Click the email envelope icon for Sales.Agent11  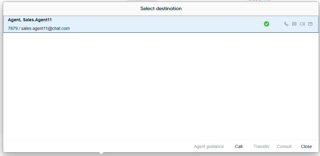tap(310, 24)
